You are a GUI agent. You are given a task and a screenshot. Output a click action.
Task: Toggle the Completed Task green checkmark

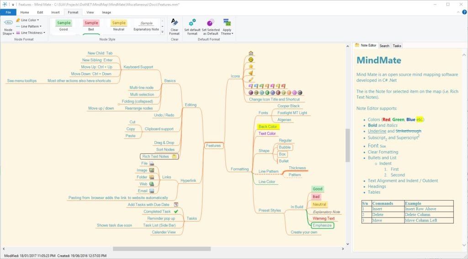pos(176,211)
